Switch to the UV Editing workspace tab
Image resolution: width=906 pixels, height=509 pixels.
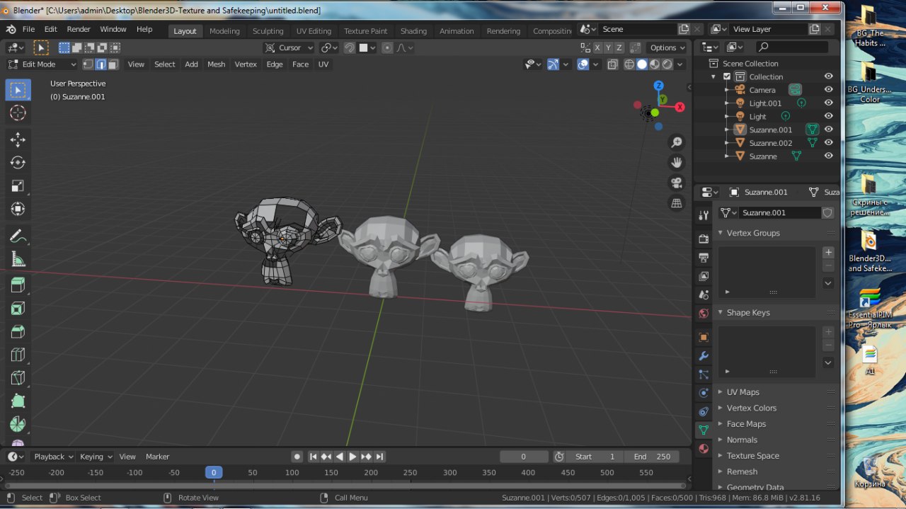point(314,31)
